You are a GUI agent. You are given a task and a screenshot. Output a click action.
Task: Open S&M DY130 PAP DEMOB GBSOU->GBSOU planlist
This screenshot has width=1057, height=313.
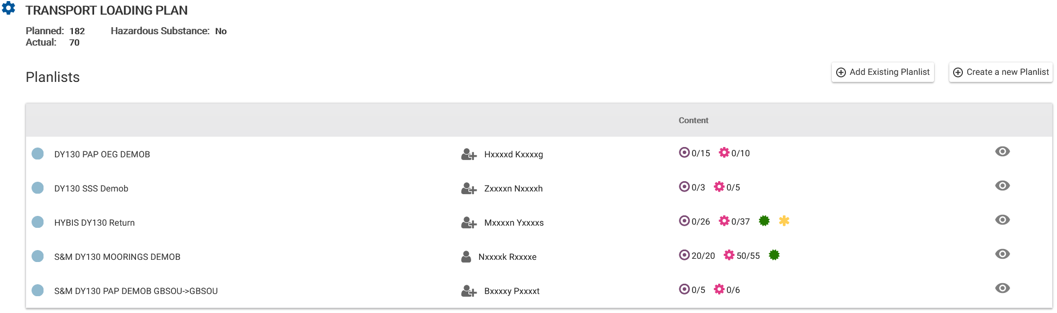click(136, 291)
